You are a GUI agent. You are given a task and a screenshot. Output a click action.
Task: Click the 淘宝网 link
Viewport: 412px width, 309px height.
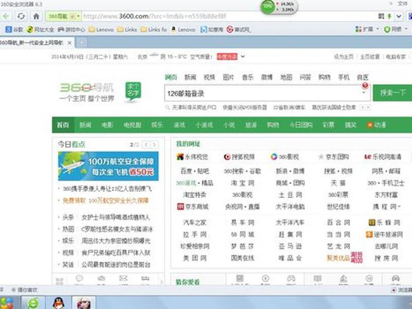(x=243, y=183)
